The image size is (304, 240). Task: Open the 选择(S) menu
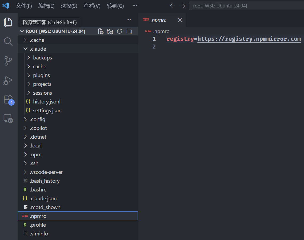(x=69, y=6)
